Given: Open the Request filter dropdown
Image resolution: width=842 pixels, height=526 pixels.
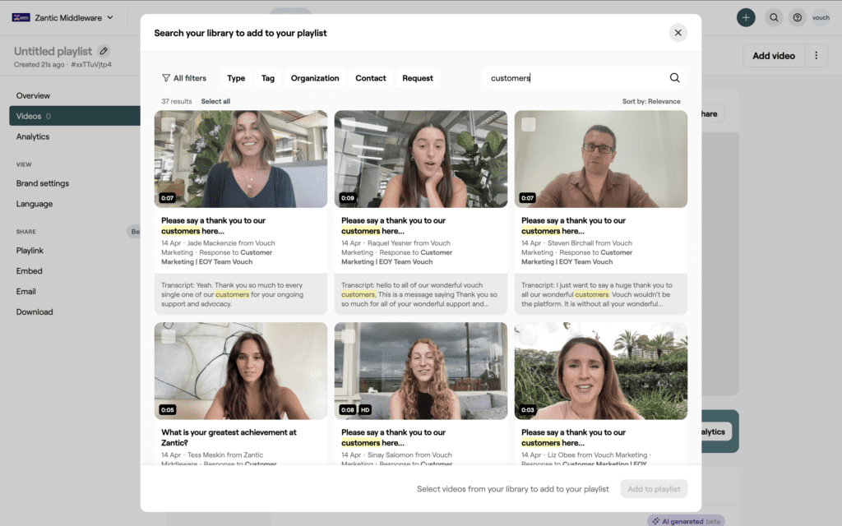Looking at the screenshot, I should (417, 78).
